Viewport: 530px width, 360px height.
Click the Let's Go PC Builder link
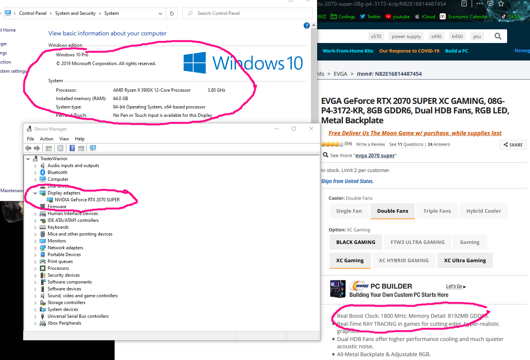[x=456, y=286]
